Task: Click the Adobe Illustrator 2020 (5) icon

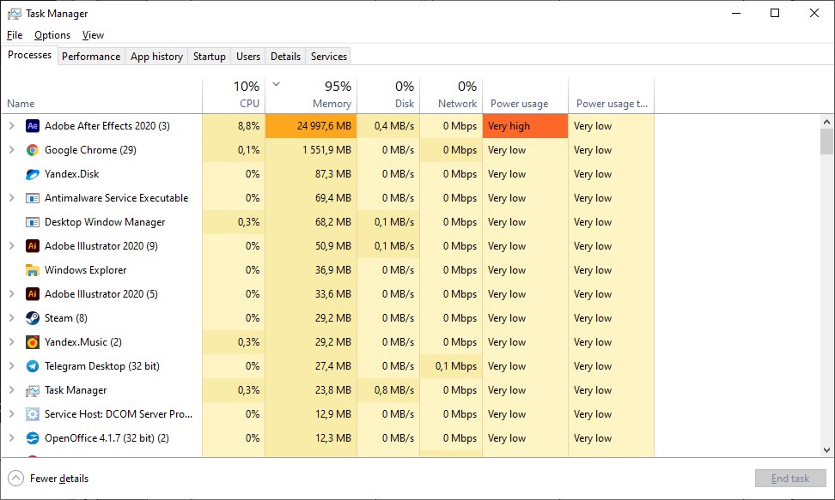Action: click(x=33, y=294)
